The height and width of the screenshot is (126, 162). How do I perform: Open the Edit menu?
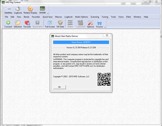point(12,17)
